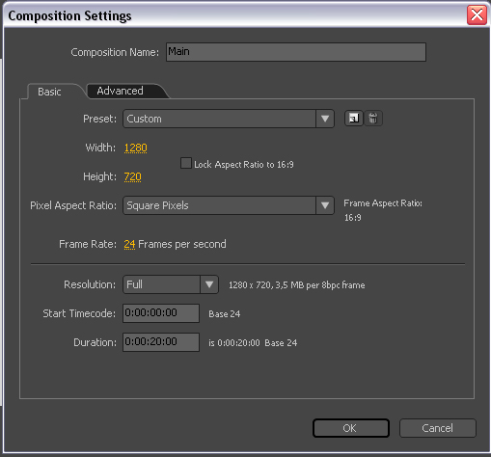Delete preset trash icon
The height and width of the screenshot is (457, 491).
pyautogui.click(x=373, y=119)
